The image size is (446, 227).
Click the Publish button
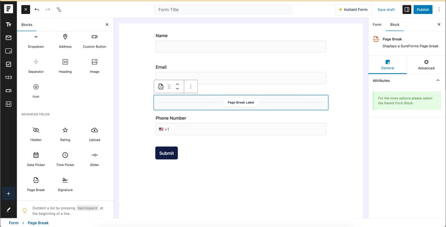[x=422, y=10]
